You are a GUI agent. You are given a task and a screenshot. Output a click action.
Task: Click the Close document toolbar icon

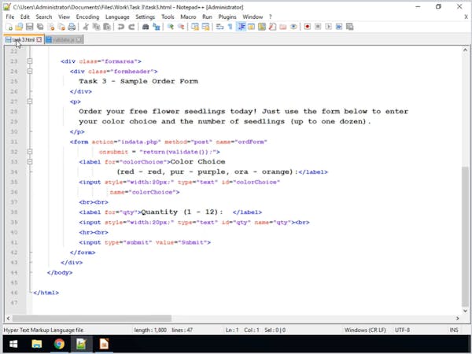[51, 27]
